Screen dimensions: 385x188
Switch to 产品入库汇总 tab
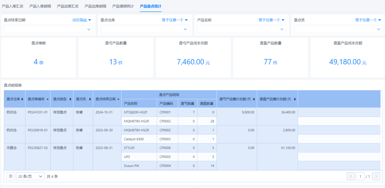pos(13,6)
